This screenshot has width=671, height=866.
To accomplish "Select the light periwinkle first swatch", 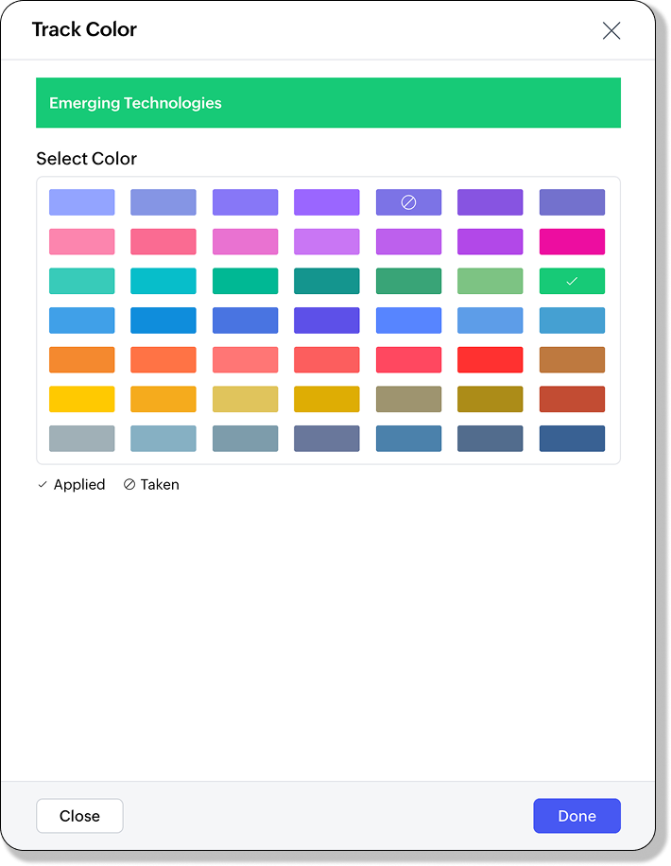I will click(81, 202).
